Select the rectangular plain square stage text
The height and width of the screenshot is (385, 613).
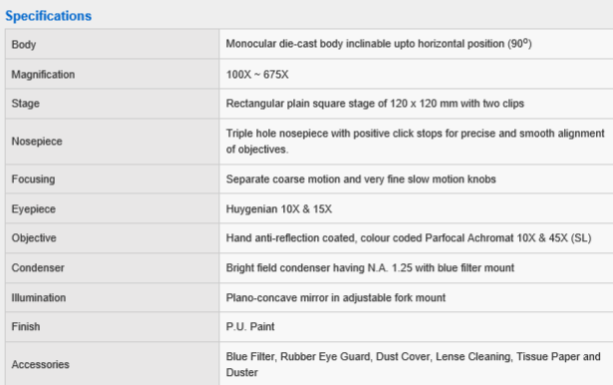(375, 104)
